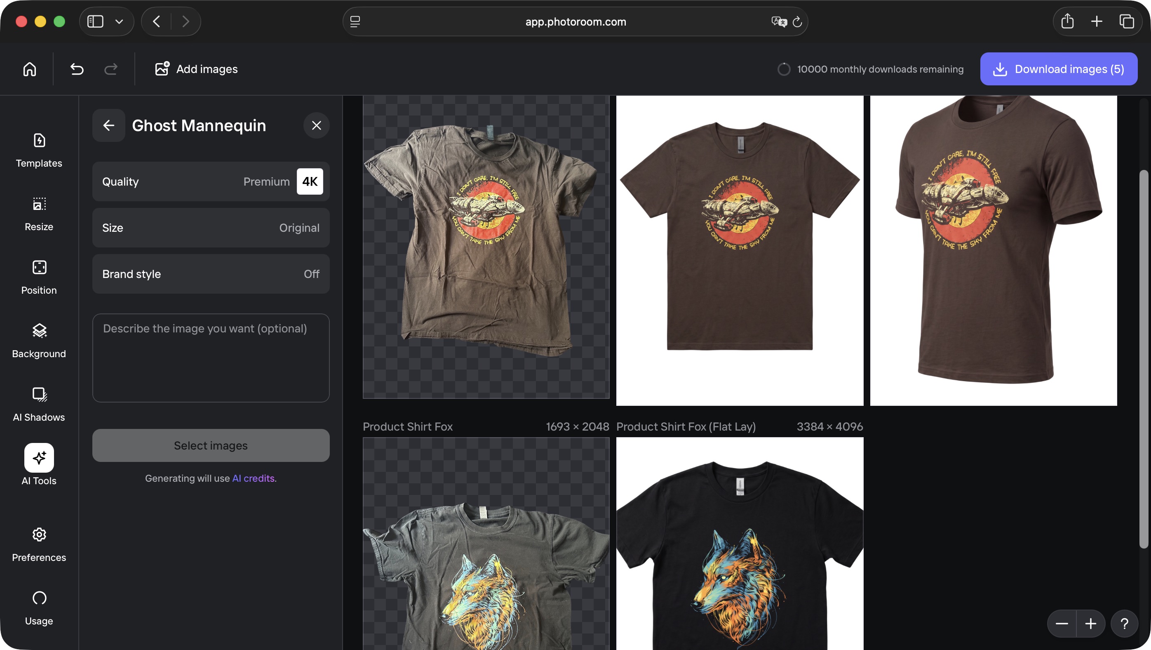Viewport: 1151px width, 650px height.
Task: Open the Safari Share menu
Action: 1067,21
